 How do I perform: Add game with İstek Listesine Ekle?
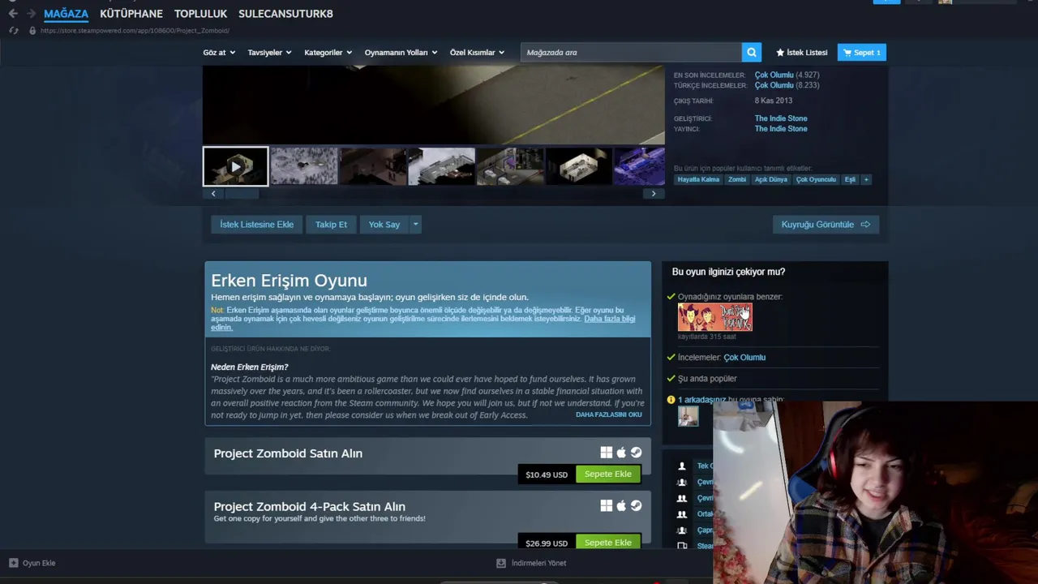pyautogui.click(x=256, y=225)
